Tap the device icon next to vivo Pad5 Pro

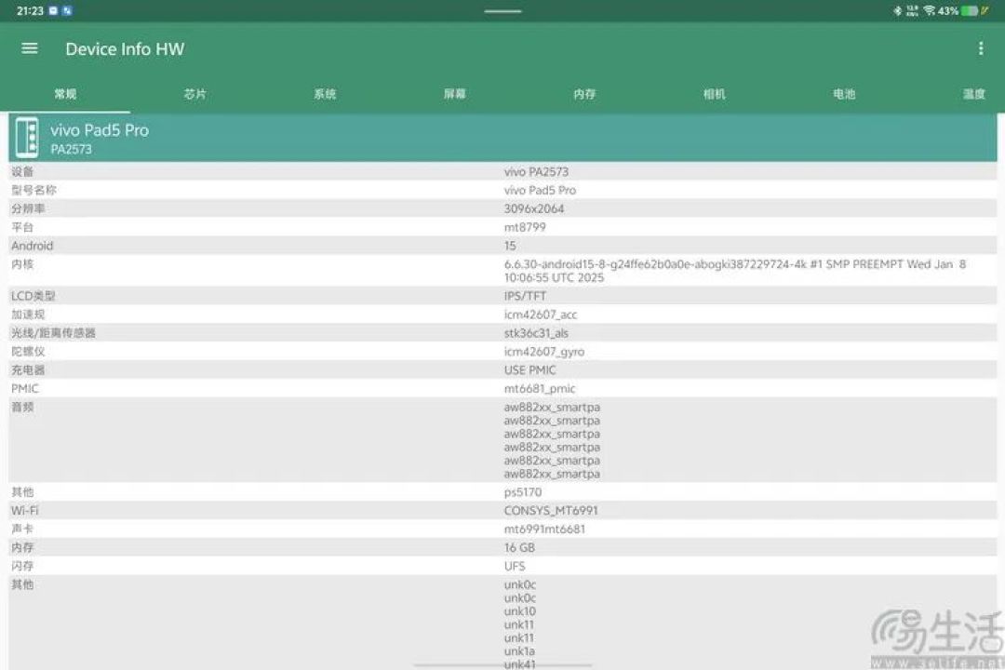(27, 138)
